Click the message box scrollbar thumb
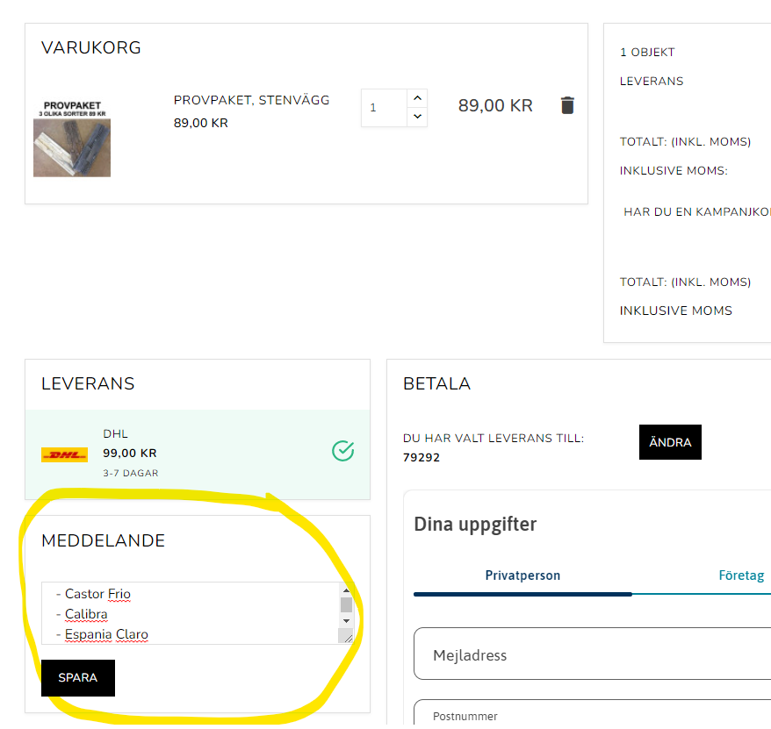 [346, 604]
